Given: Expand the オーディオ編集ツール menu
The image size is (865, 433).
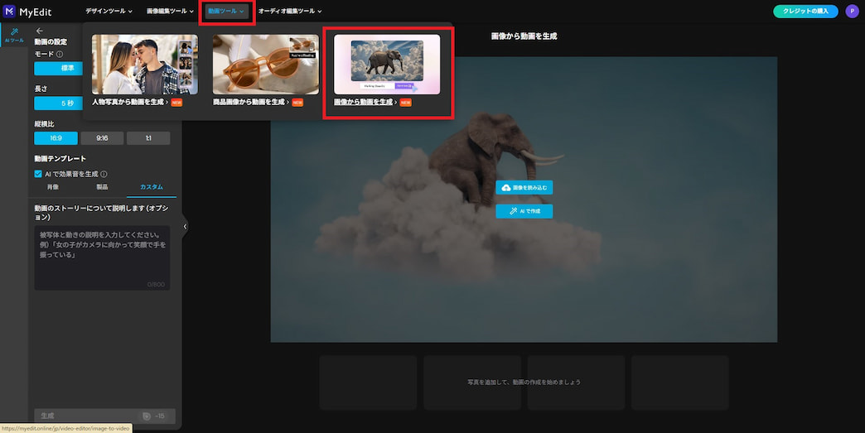Looking at the screenshot, I should coord(290,11).
